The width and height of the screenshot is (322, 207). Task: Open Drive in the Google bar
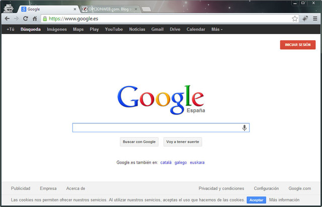point(175,29)
